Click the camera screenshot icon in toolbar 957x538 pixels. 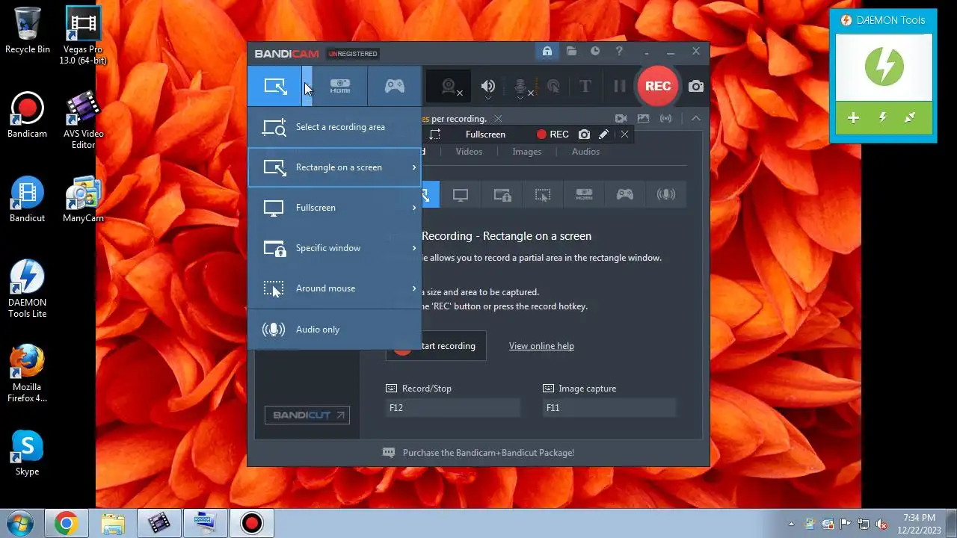(x=696, y=87)
